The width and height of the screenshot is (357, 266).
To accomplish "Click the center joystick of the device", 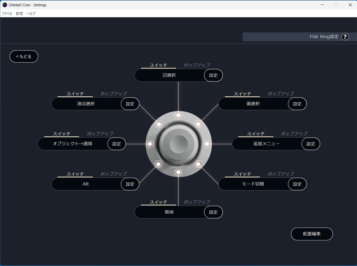I will coord(178,144).
